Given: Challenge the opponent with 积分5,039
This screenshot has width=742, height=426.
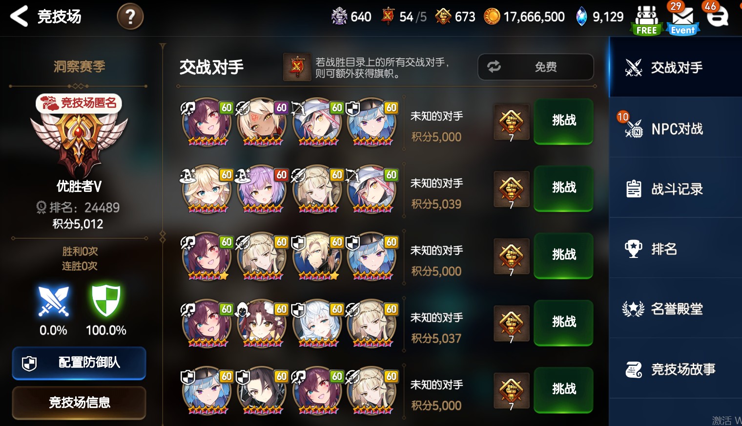Looking at the screenshot, I should [x=563, y=189].
